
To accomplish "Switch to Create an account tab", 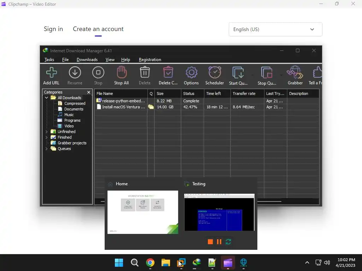I will coord(98,29).
